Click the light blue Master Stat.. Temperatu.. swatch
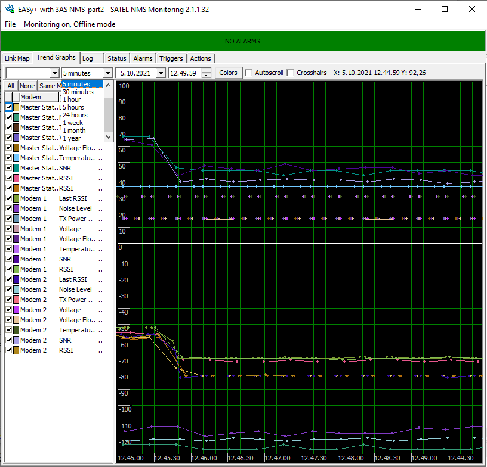This screenshot has width=487, height=467. pyautogui.click(x=16, y=158)
